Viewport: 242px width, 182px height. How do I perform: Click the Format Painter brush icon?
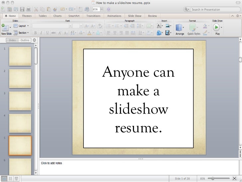[55, 9]
